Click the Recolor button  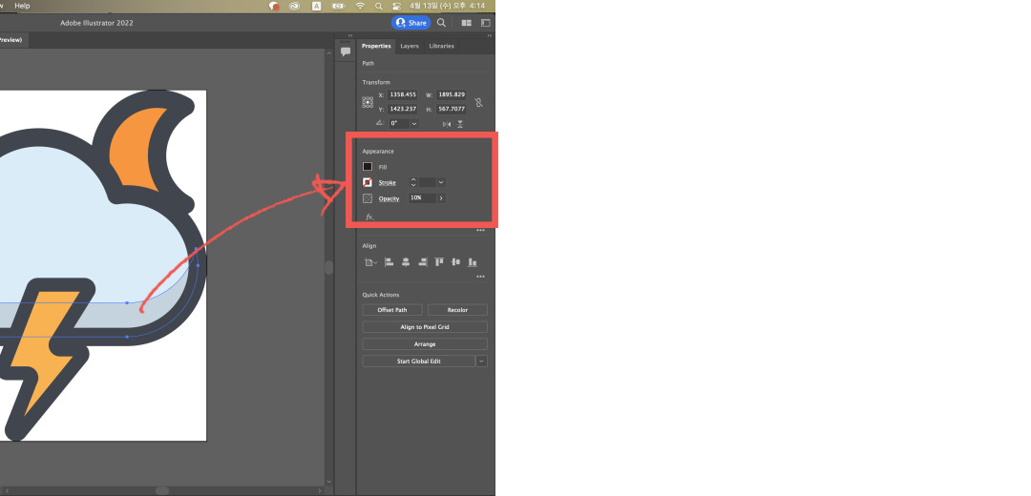tap(457, 310)
